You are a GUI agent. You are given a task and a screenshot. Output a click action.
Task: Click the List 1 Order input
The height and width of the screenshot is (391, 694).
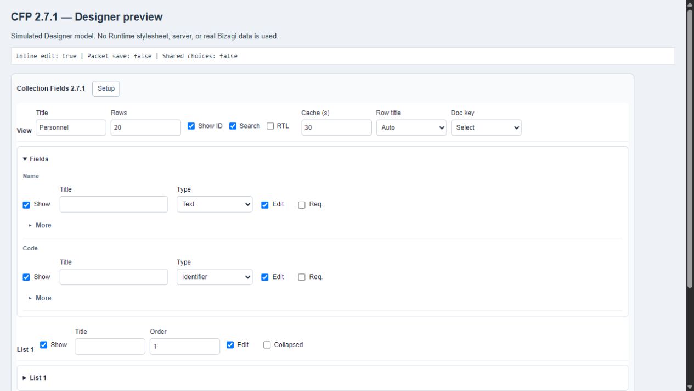pos(185,347)
